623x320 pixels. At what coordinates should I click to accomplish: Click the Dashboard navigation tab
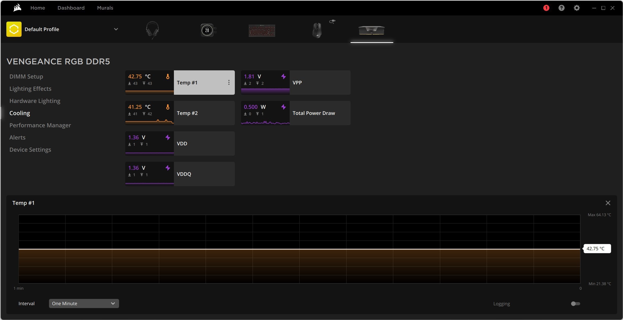tap(71, 8)
